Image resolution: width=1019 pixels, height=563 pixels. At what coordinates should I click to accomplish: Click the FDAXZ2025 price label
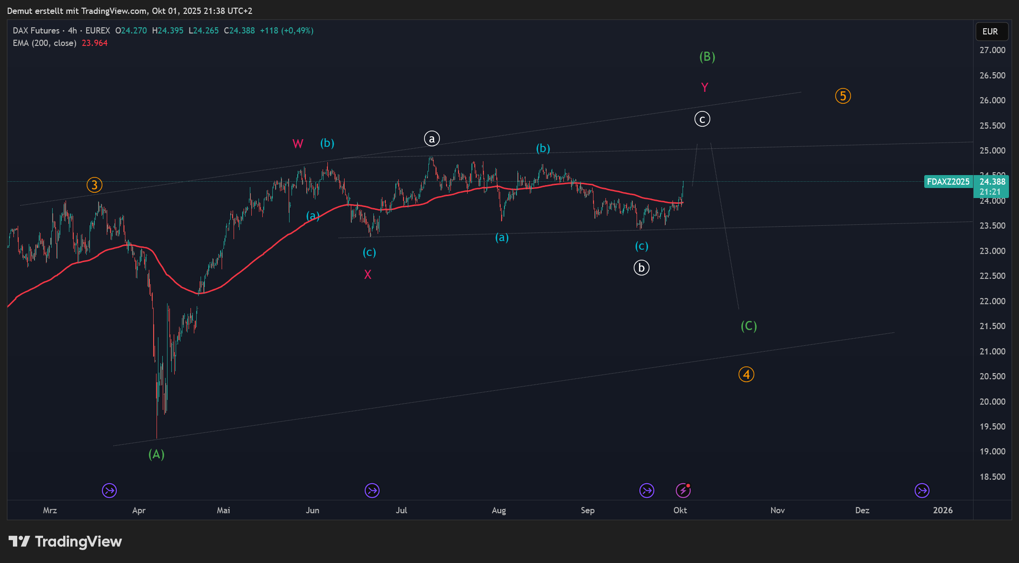coord(948,182)
